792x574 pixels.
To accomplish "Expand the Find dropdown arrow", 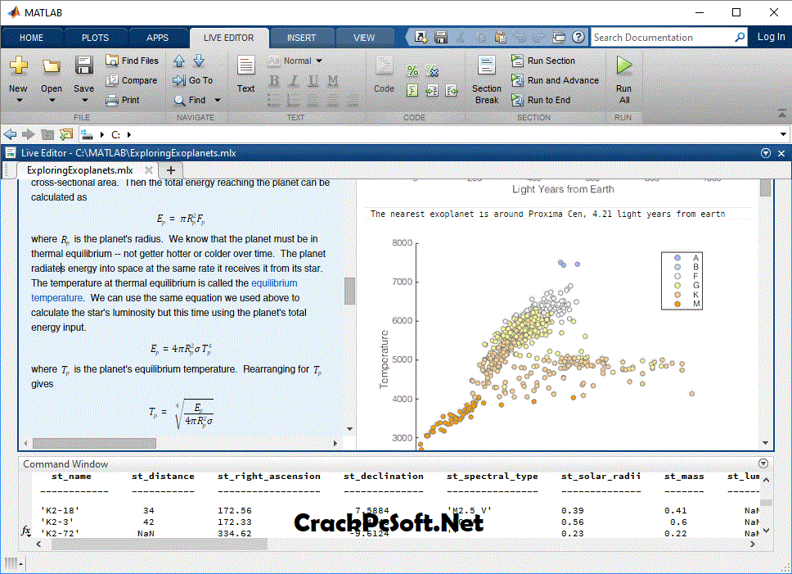I will click(x=218, y=100).
